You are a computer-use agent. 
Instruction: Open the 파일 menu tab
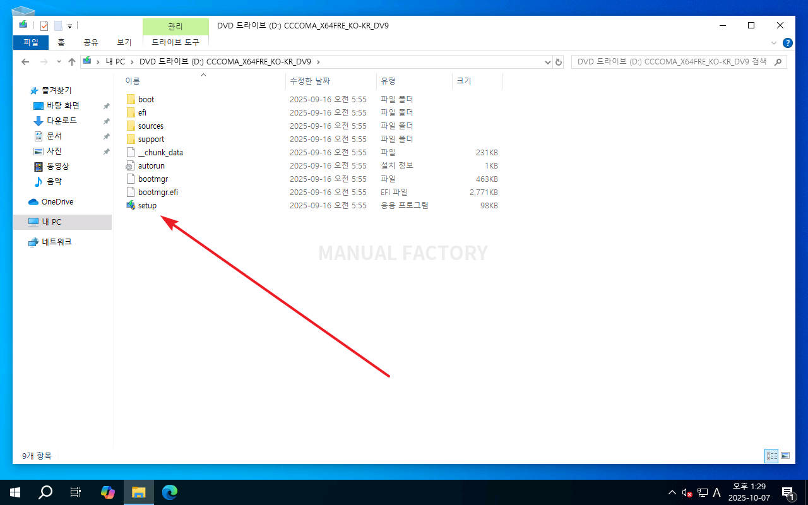tap(30, 42)
